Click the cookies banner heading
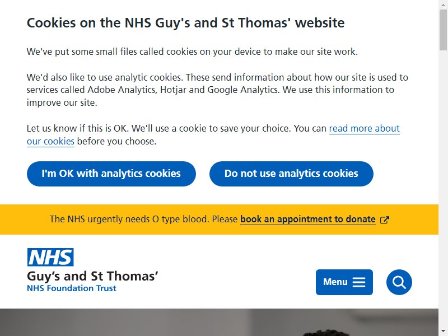The image size is (448, 336). click(x=185, y=23)
